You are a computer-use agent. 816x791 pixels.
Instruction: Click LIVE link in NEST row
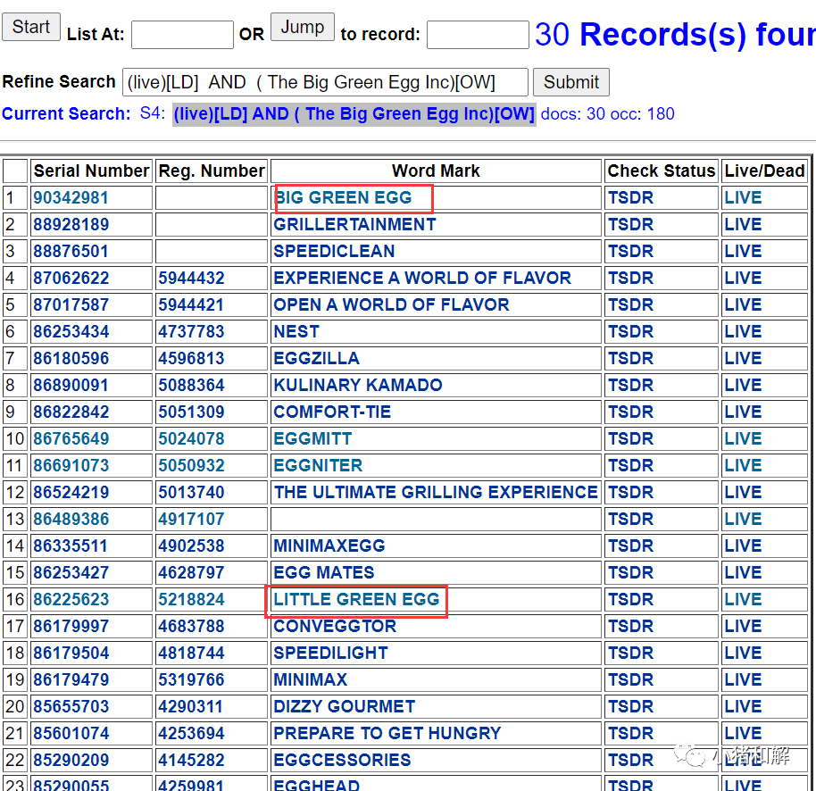743,332
